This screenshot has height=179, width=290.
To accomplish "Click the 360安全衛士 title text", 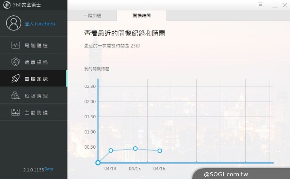I will click(x=27, y=5).
